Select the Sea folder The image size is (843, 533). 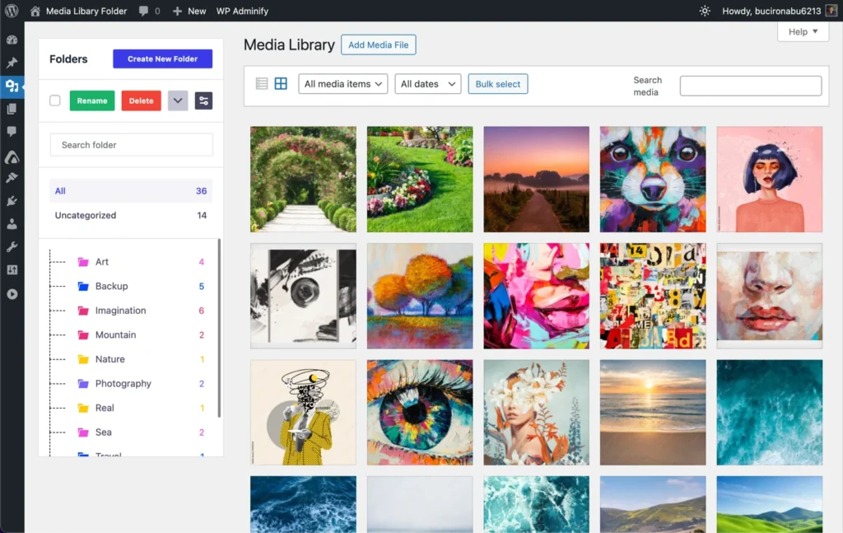coord(103,432)
